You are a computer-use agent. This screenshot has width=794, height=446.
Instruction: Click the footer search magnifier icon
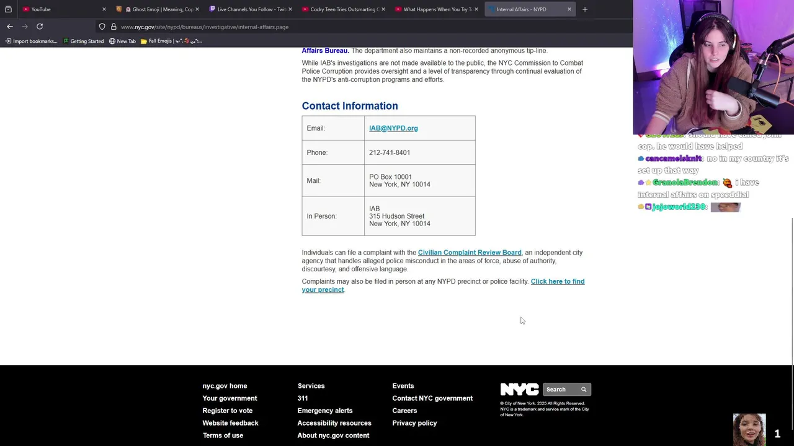(584, 390)
